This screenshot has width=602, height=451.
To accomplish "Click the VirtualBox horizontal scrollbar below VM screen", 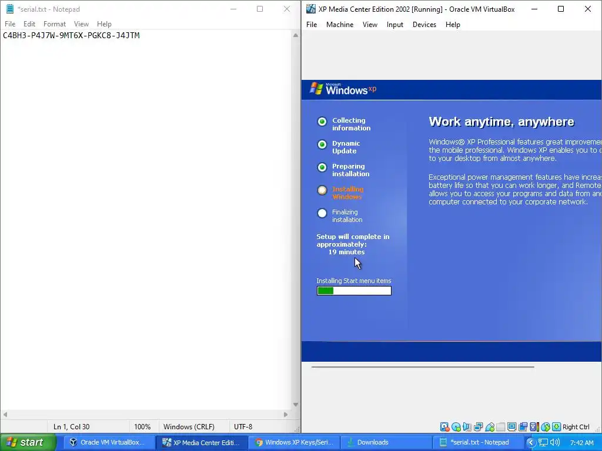I will [x=423, y=366].
